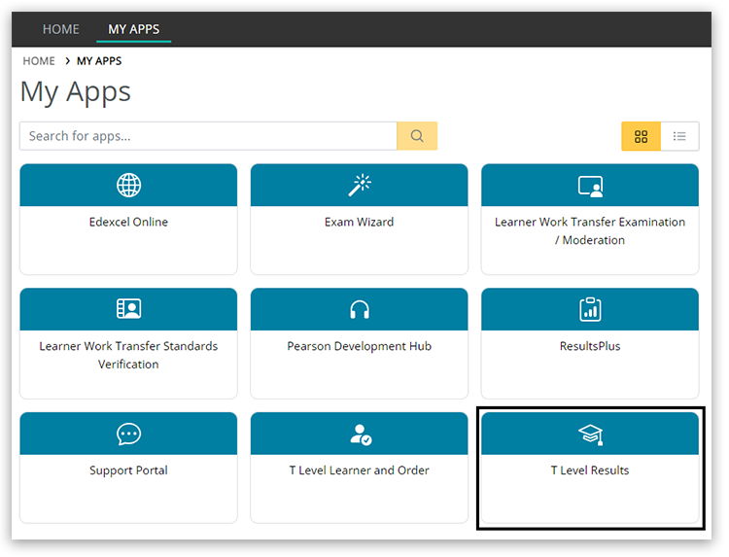The width and height of the screenshot is (729, 557).
Task: Open the HOME tab in top navigation
Action: point(60,29)
